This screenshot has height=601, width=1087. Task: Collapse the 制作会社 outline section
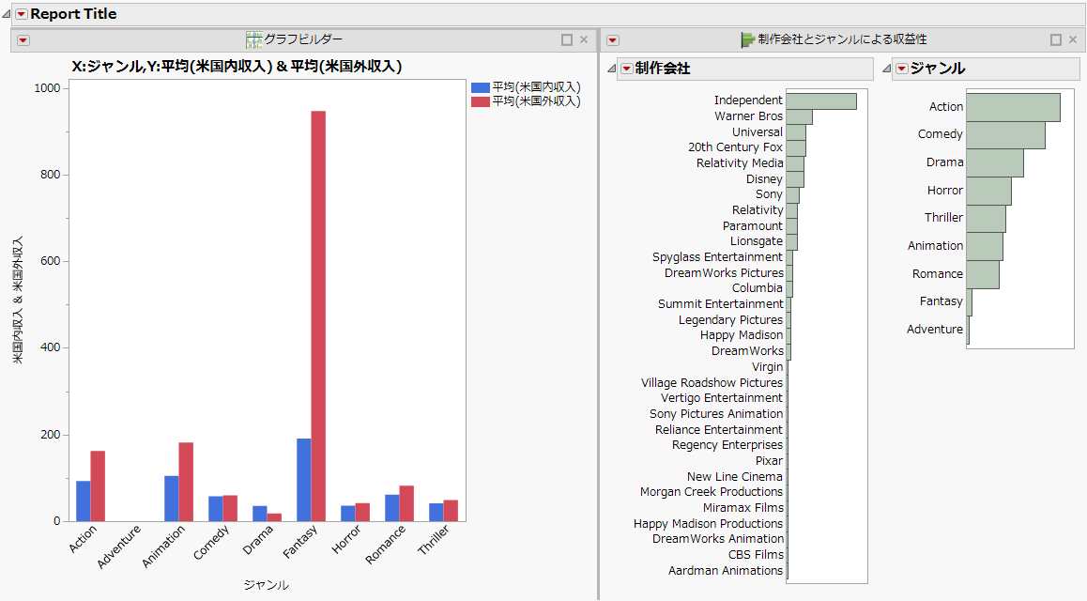click(611, 68)
